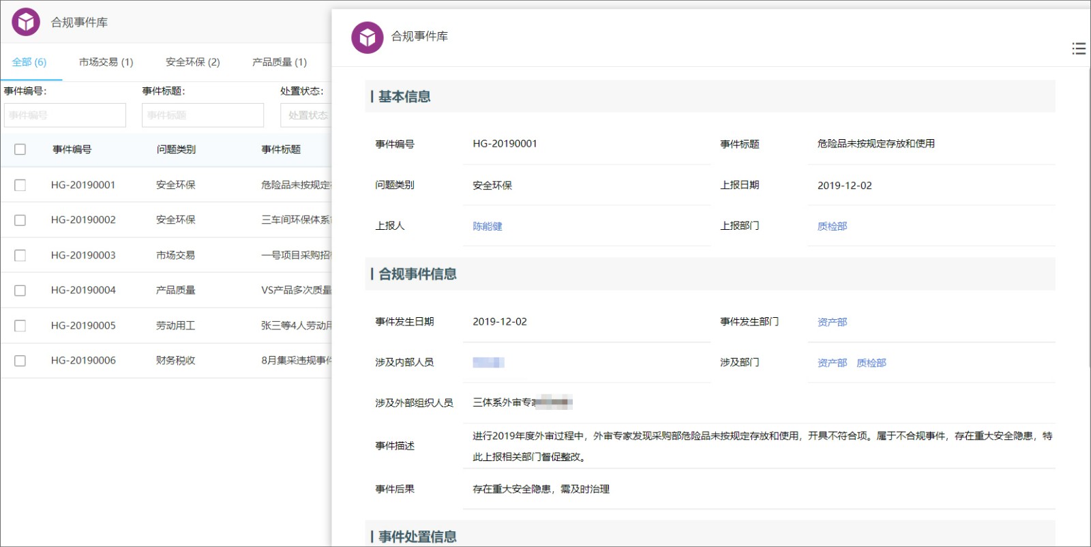Click 产品质量 category in row HG-20190004
The height and width of the screenshot is (547, 1091).
point(175,290)
